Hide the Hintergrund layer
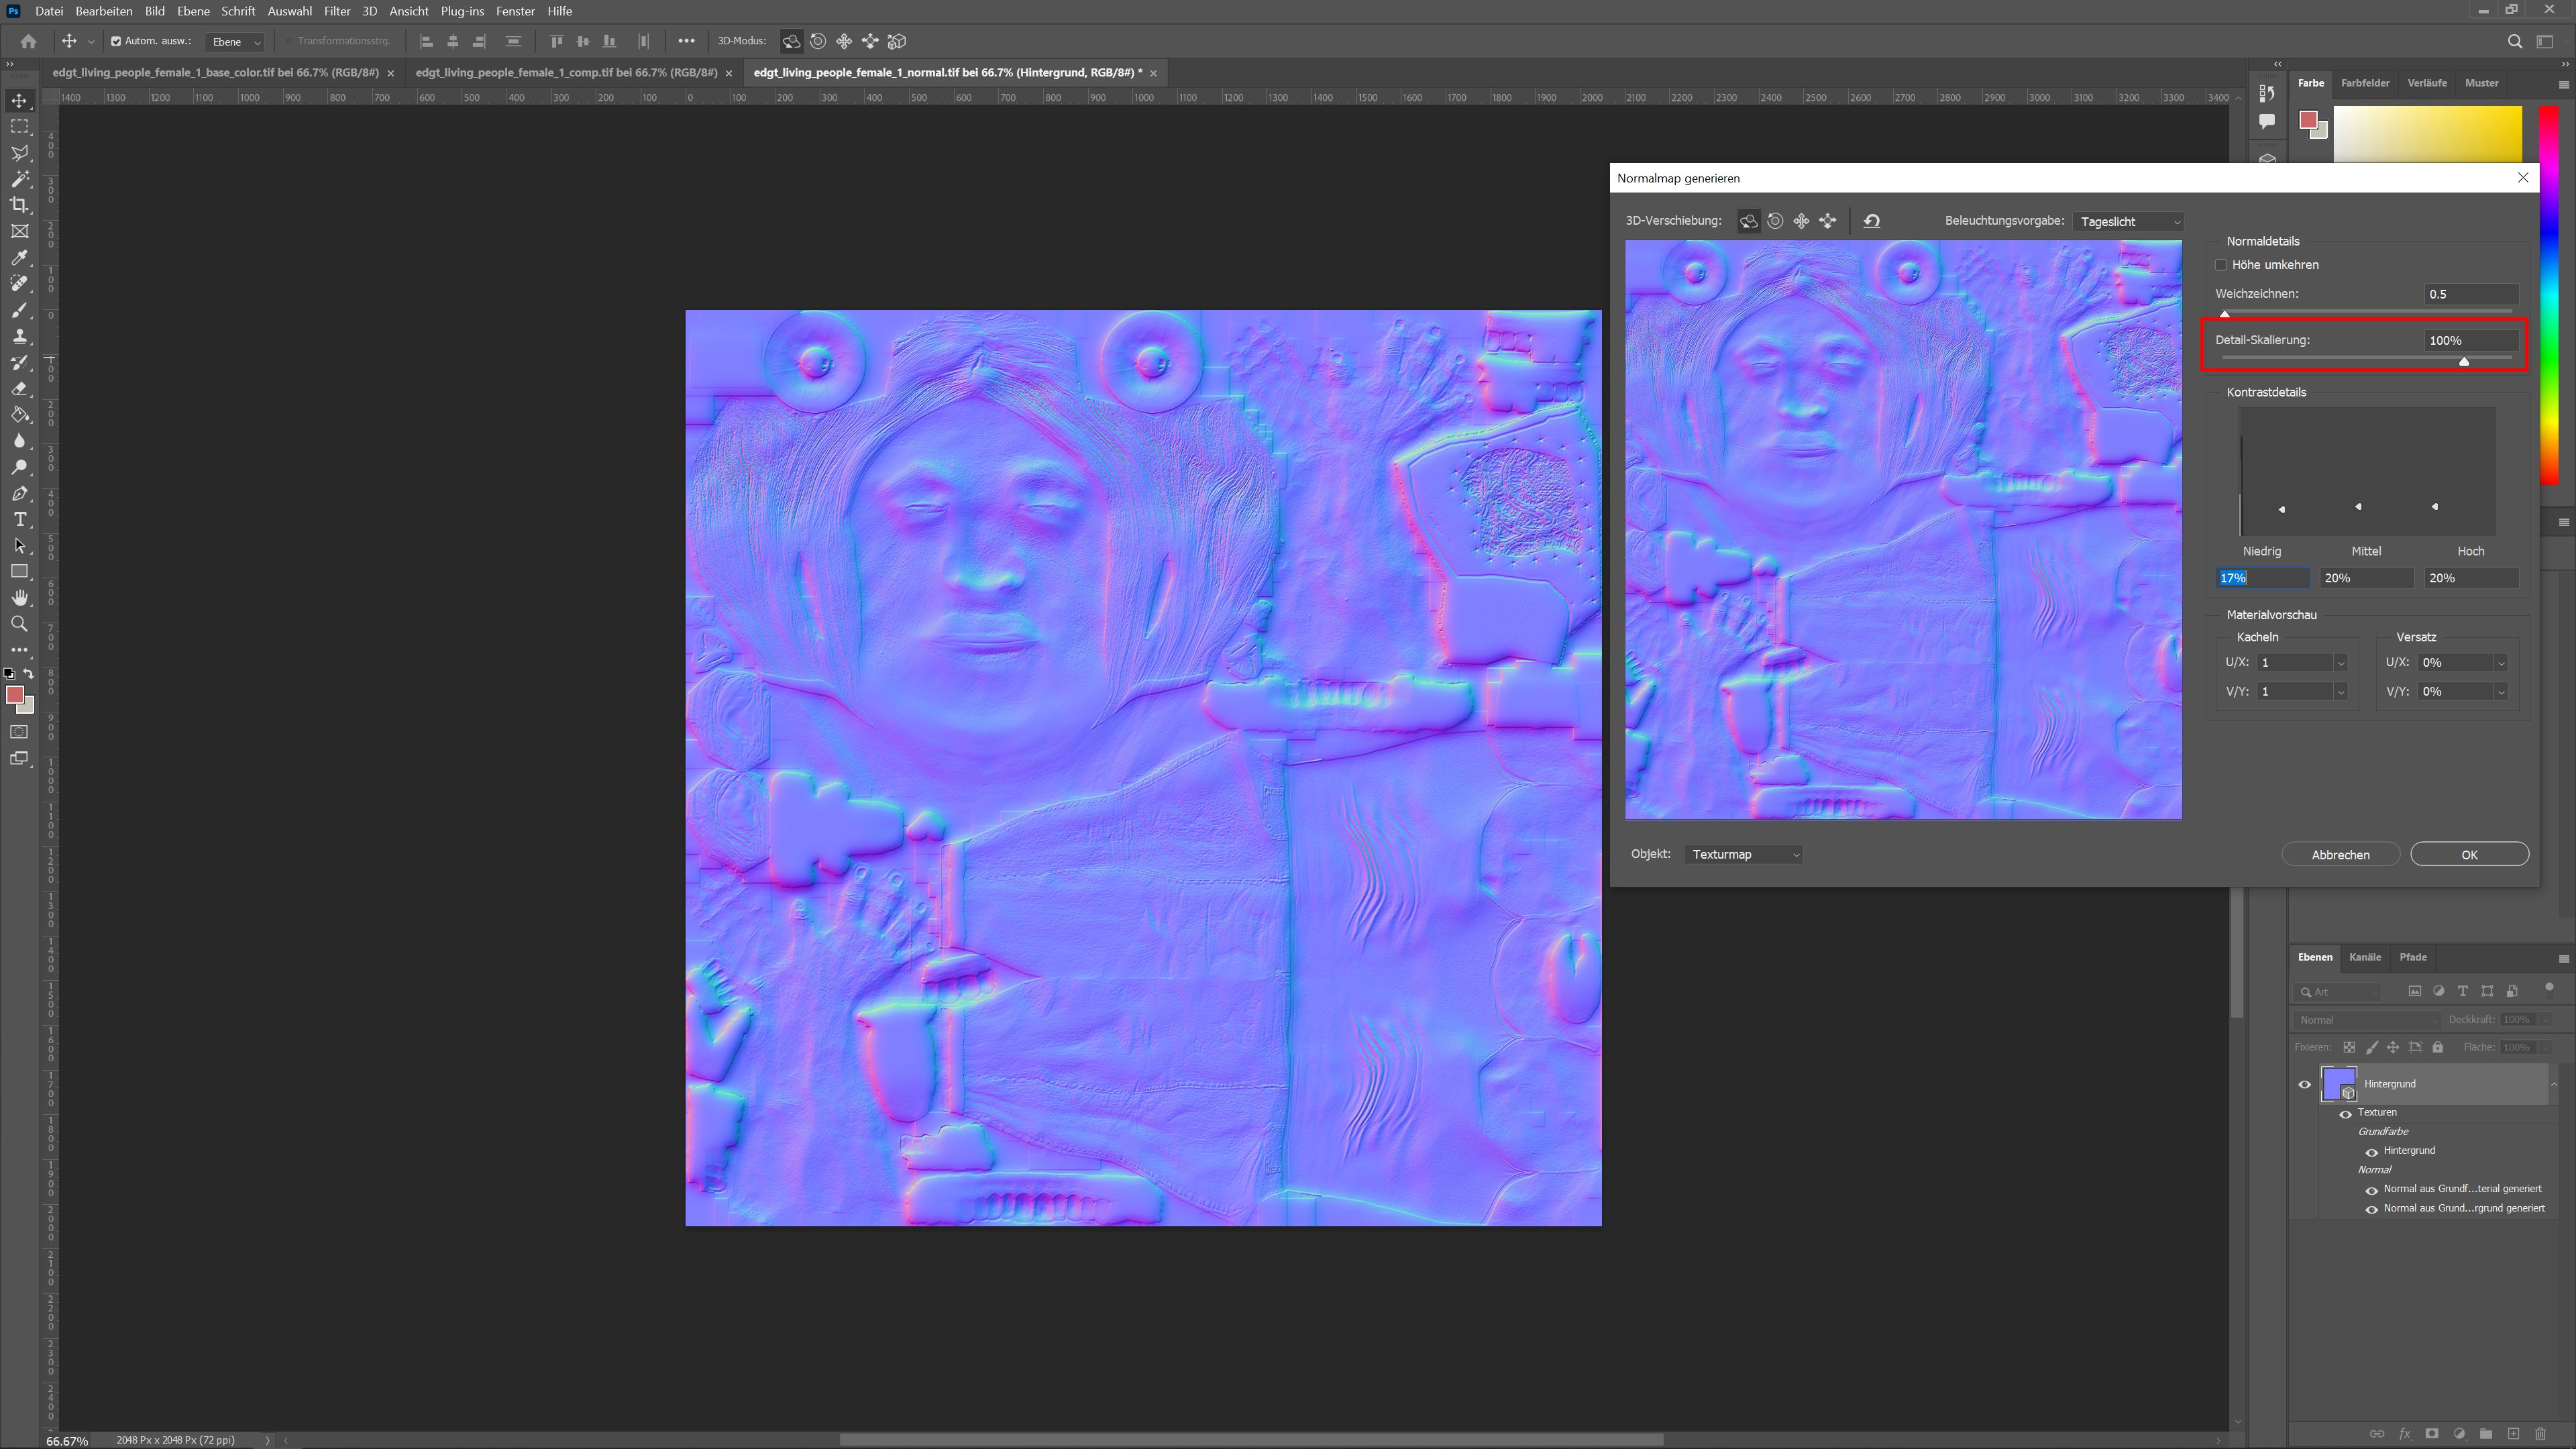 (2305, 1084)
